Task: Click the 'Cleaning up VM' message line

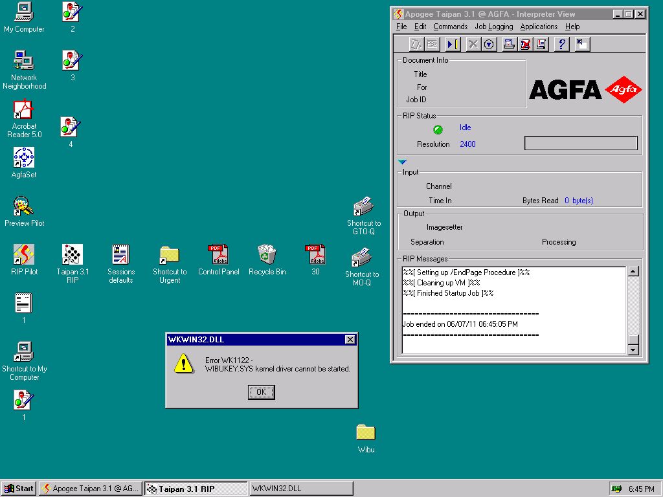Action: pos(442,283)
